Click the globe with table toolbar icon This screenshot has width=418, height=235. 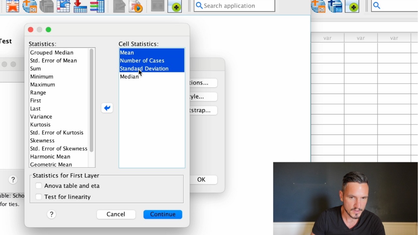click(x=29, y=6)
